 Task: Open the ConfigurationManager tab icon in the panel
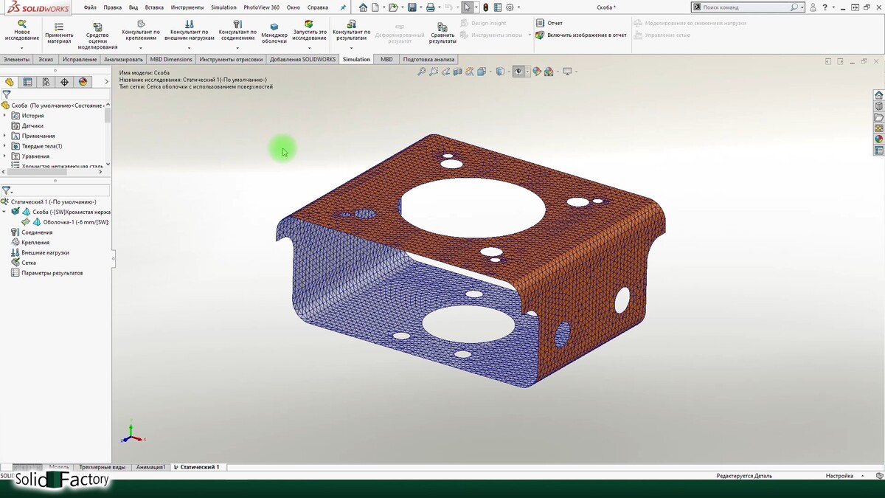[46, 82]
